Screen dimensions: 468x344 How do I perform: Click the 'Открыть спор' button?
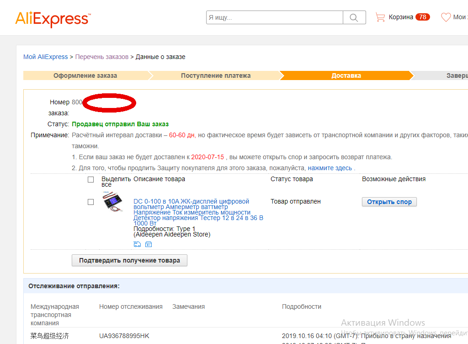click(389, 202)
